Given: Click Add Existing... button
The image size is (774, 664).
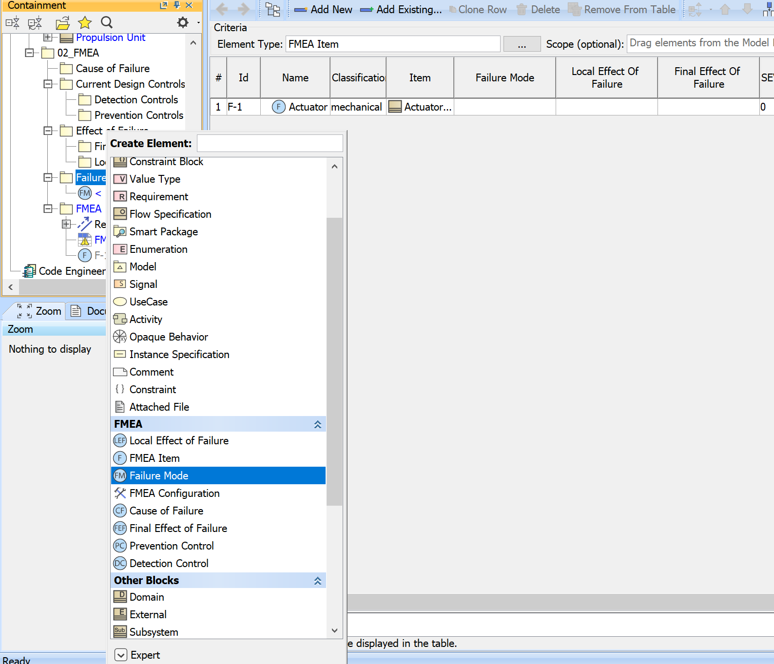Looking at the screenshot, I should [401, 10].
